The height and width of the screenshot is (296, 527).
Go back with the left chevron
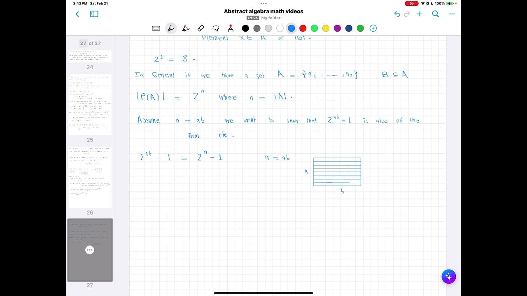[77, 14]
